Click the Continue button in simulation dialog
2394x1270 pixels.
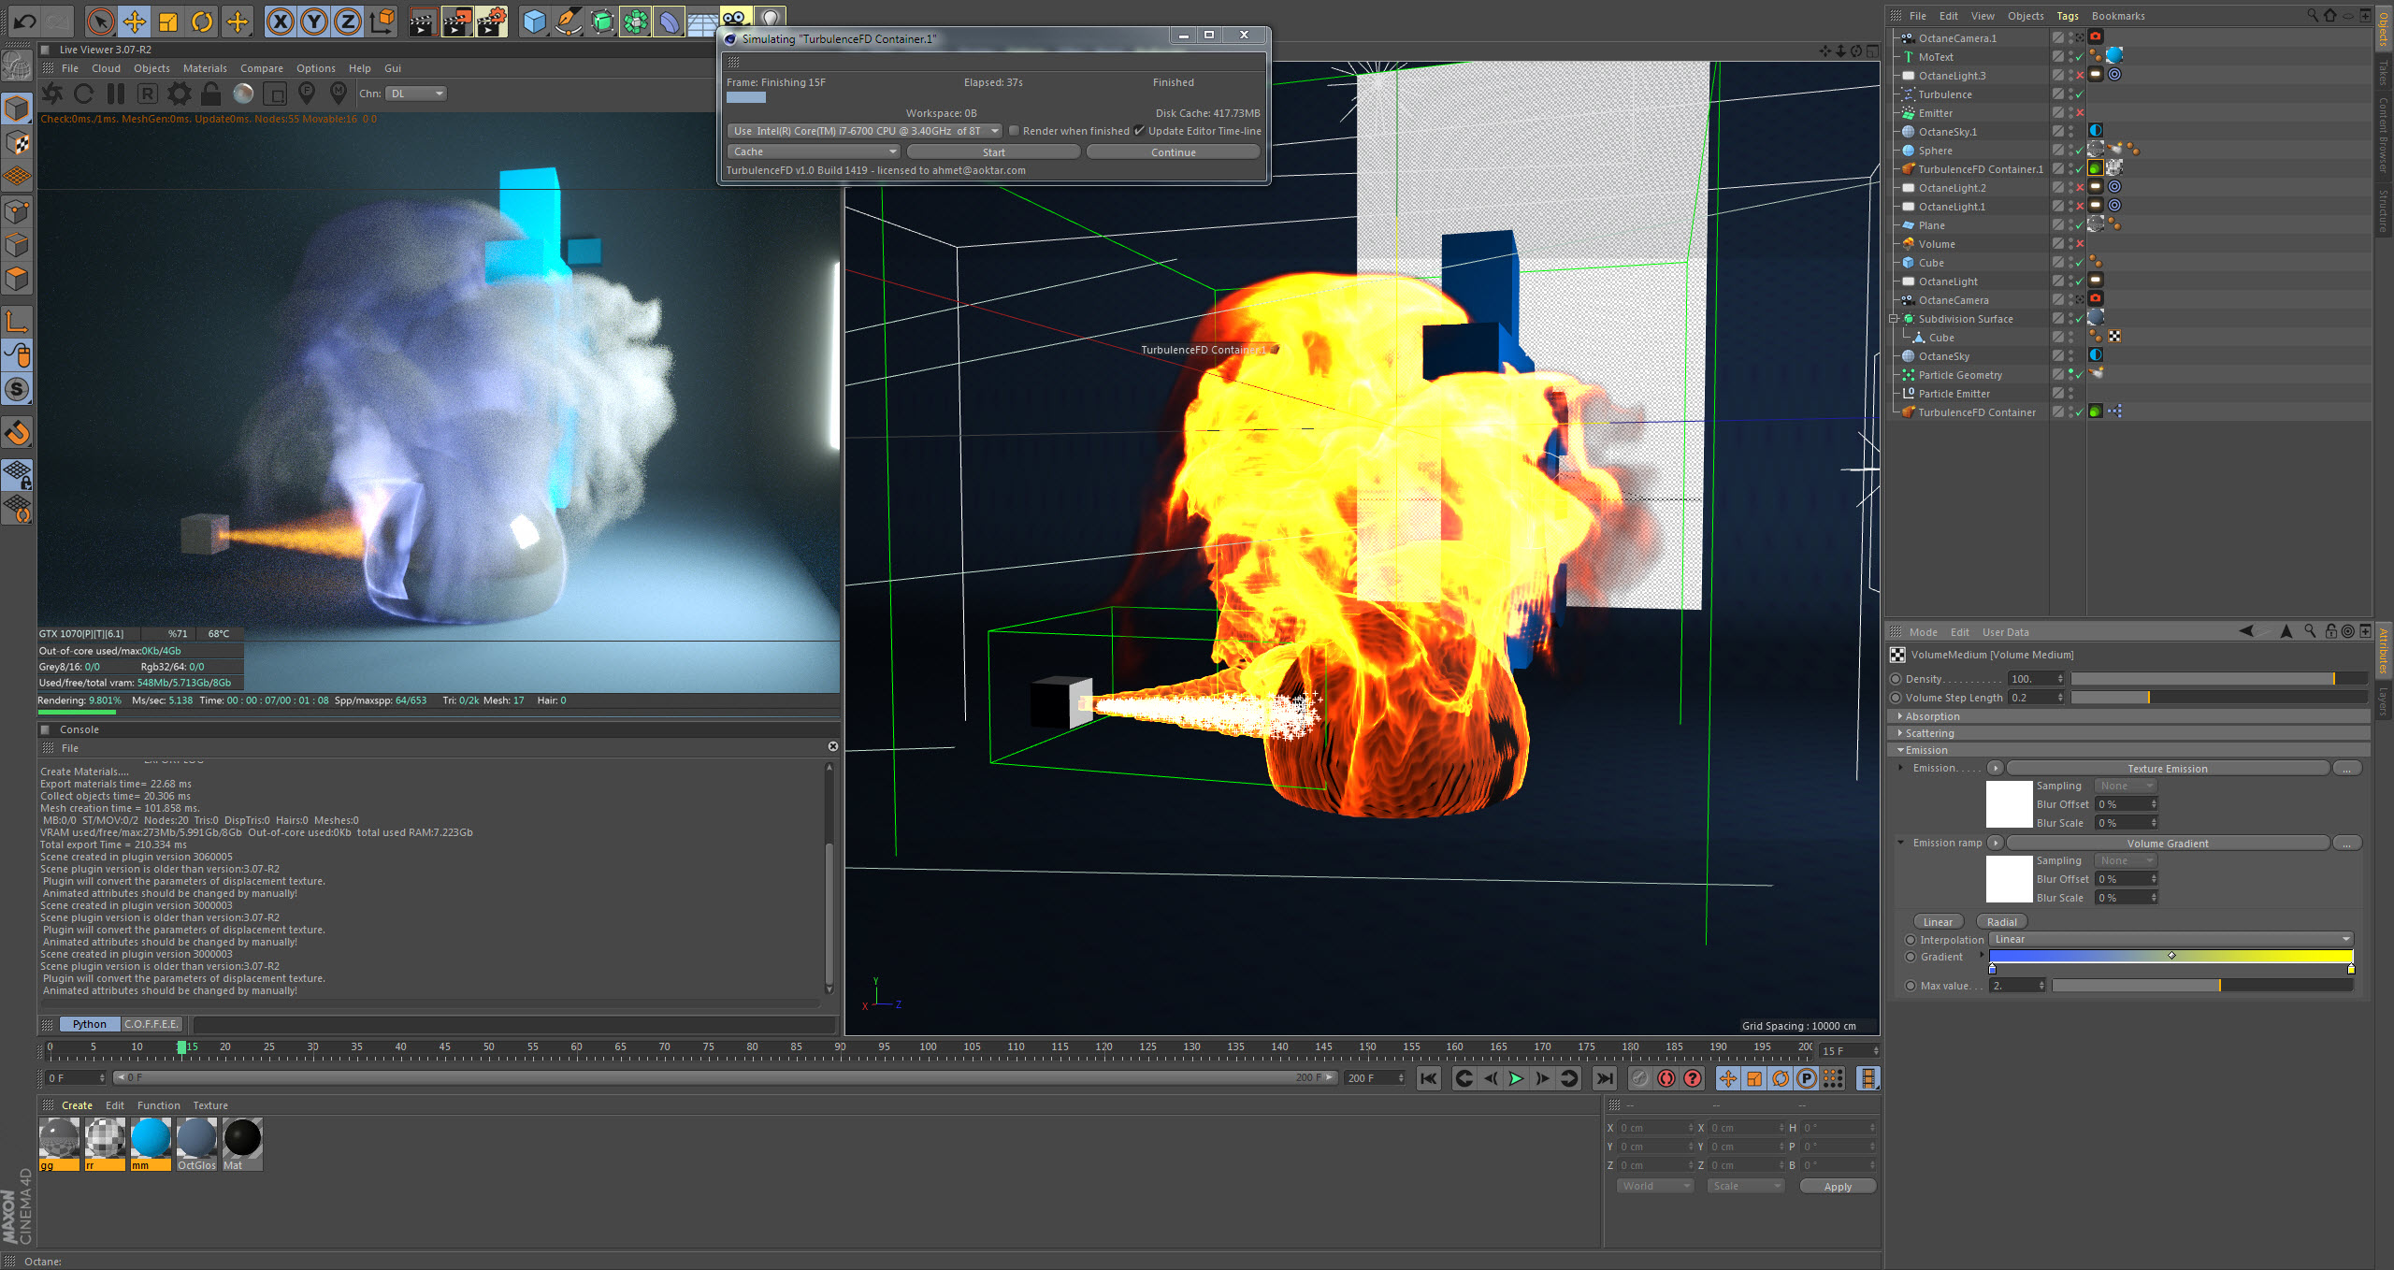(x=1173, y=152)
